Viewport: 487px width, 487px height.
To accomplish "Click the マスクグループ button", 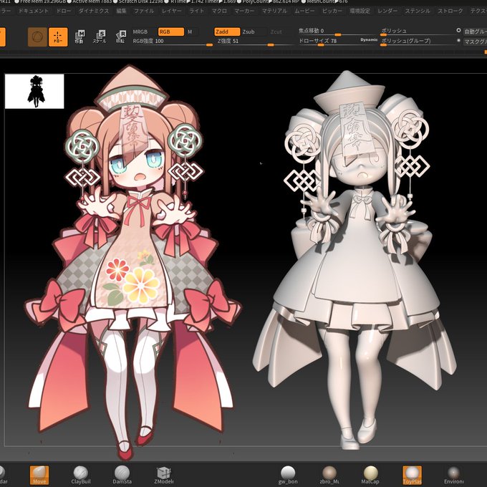I will (x=476, y=42).
